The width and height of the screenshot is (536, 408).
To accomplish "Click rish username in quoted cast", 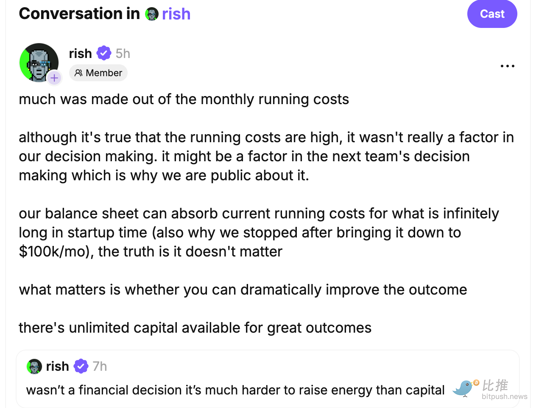I will tap(57, 366).
